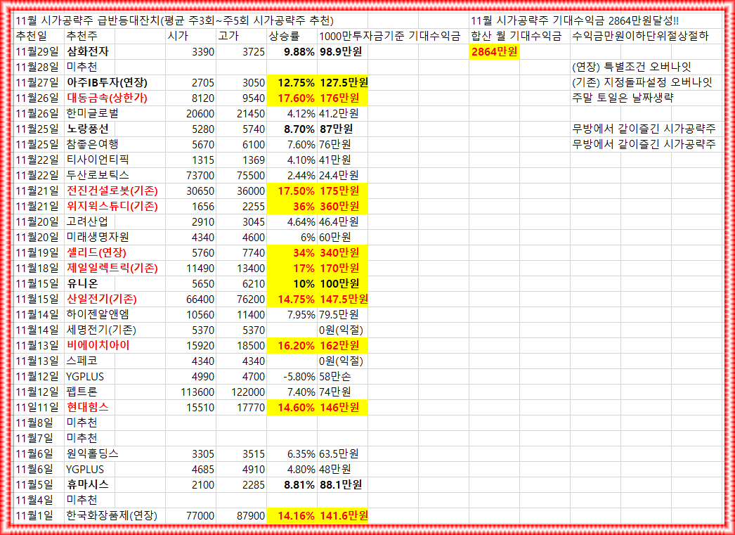Select the 11일11일 date cell

point(39,407)
